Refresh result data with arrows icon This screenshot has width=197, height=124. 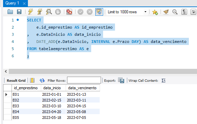pos(42,80)
